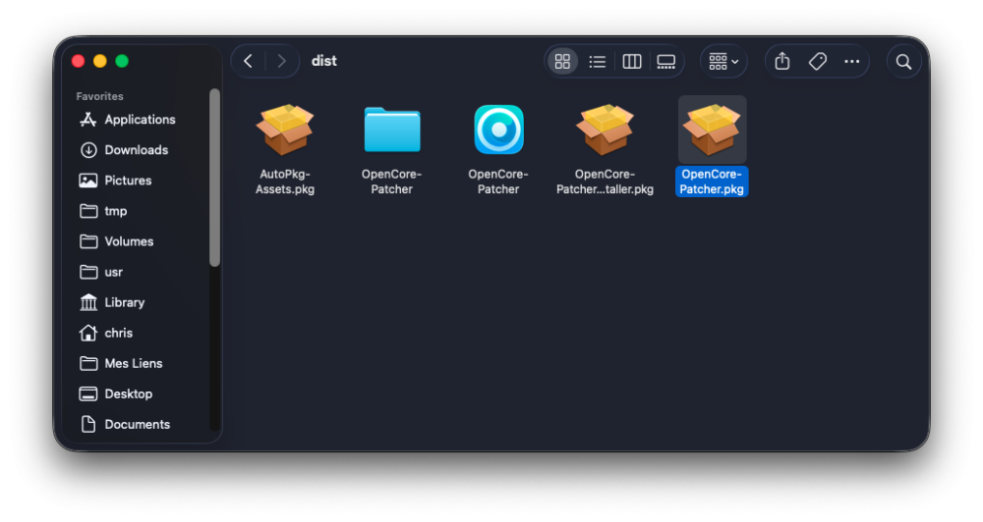
Task: Click the sidebar scrollbar
Action: 215,178
